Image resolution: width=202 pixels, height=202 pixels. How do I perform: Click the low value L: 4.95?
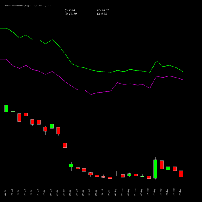coord(102,14)
